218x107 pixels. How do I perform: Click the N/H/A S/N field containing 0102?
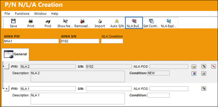coord(80,41)
